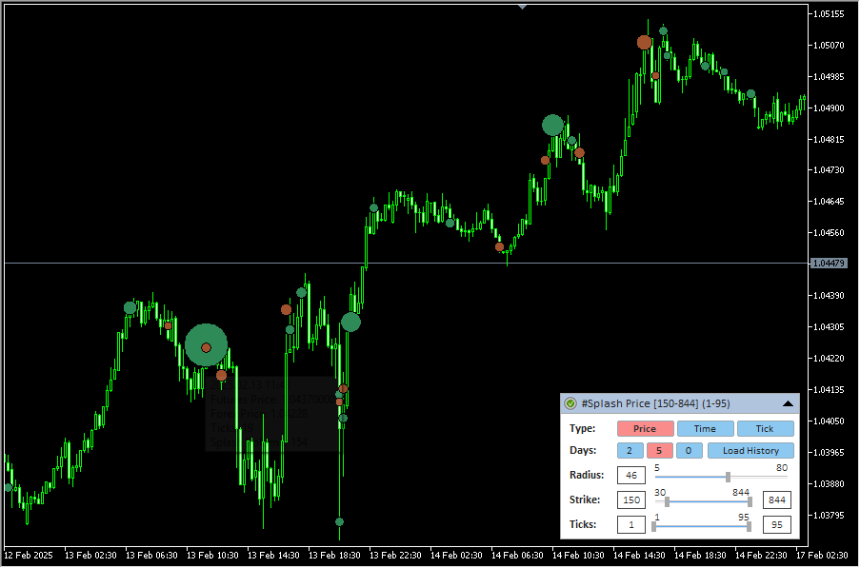The image size is (860, 568).
Task: Set Days to 2
Action: 630,451
